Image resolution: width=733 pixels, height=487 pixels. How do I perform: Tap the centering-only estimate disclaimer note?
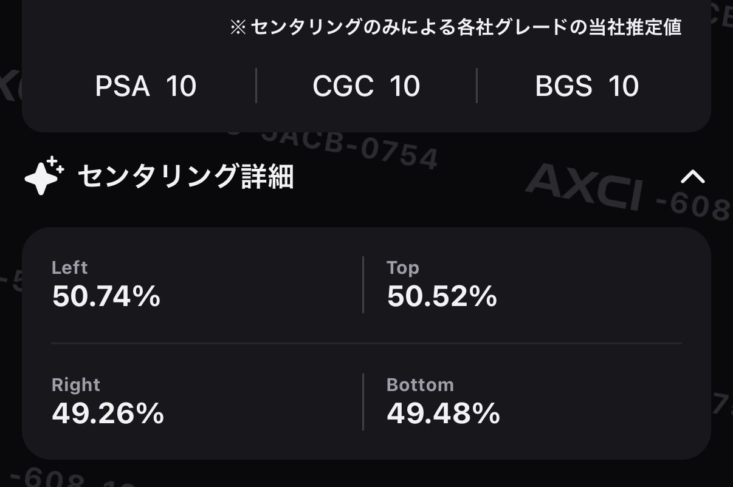[x=456, y=27]
